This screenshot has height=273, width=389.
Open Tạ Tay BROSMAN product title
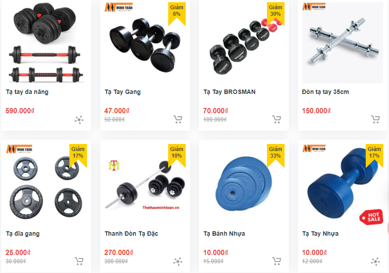[230, 92]
